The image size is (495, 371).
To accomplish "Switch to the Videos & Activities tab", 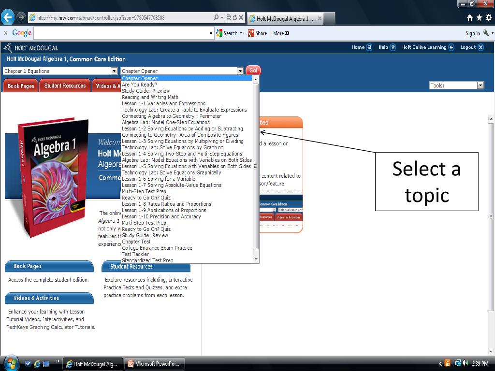I will click(107, 86).
